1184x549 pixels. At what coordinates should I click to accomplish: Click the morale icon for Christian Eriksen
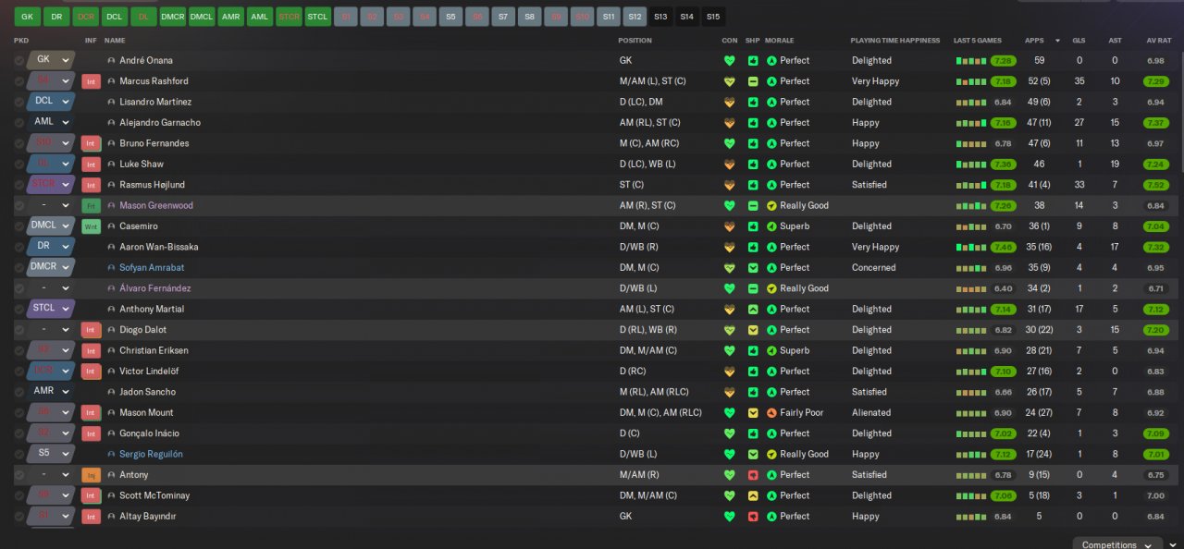coord(772,350)
